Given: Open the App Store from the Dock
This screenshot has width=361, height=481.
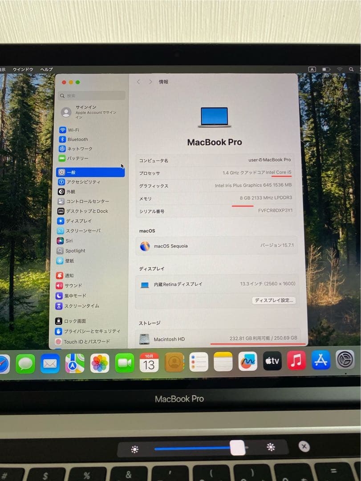Looking at the screenshot, I should tap(321, 362).
